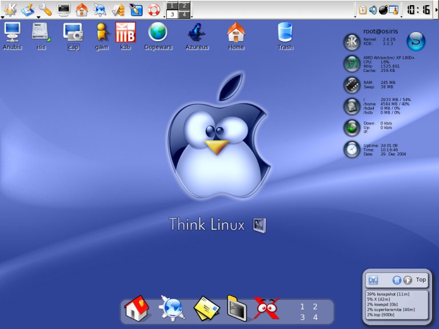This screenshot has width=439, height=329.
Task: Click the blue S icon beside root@osiris
Action: (416, 41)
